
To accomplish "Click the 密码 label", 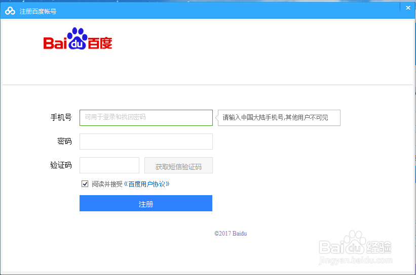I will point(64,142).
